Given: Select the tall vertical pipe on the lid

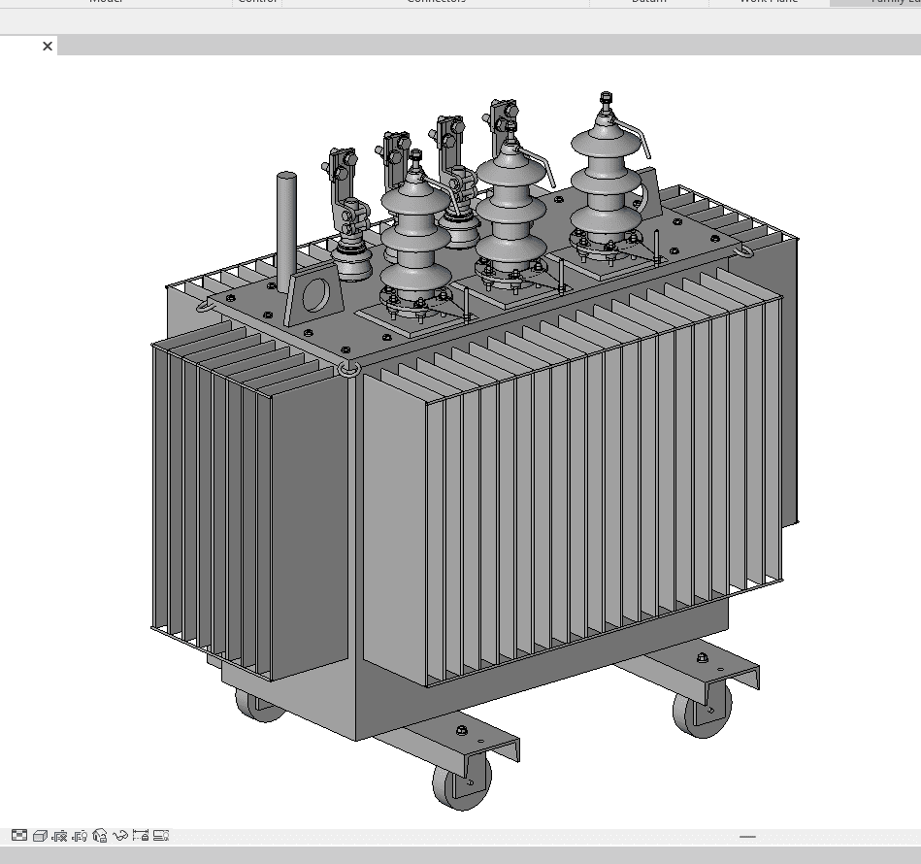Looking at the screenshot, I should coord(286,231).
